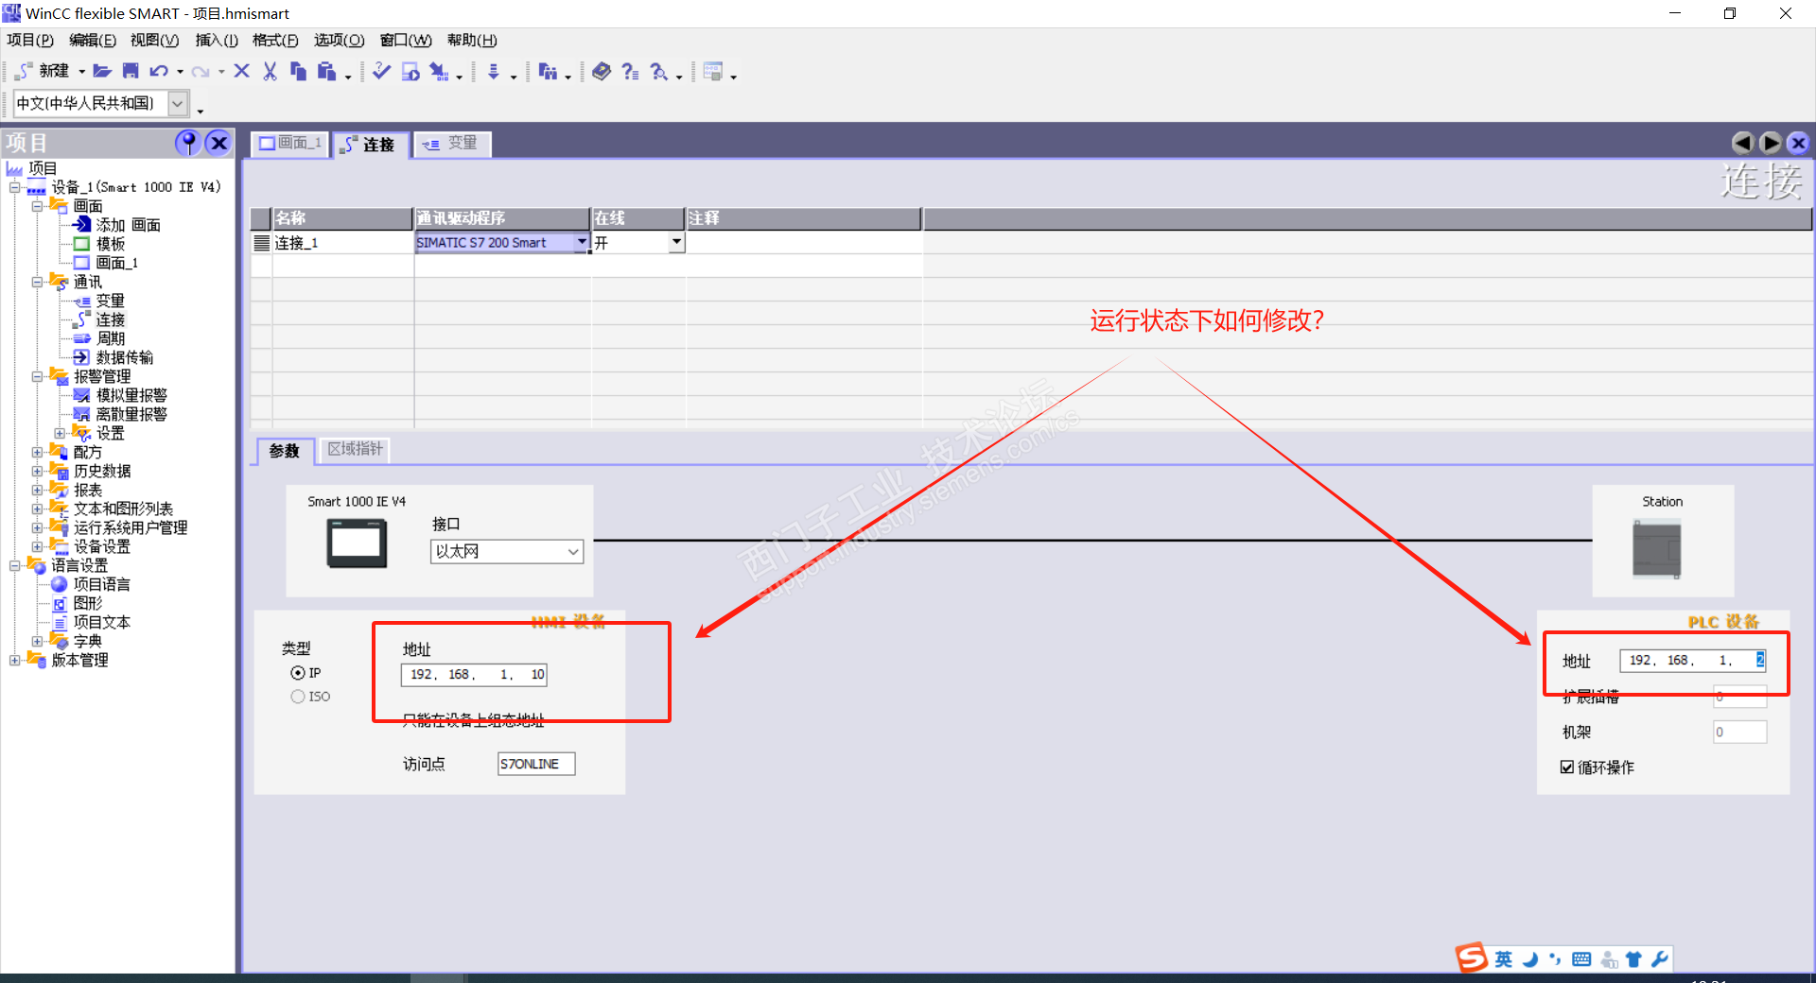Click the 访问点 S7ONLINE field
The height and width of the screenshot is (983, 1816).
coord(536,764)
